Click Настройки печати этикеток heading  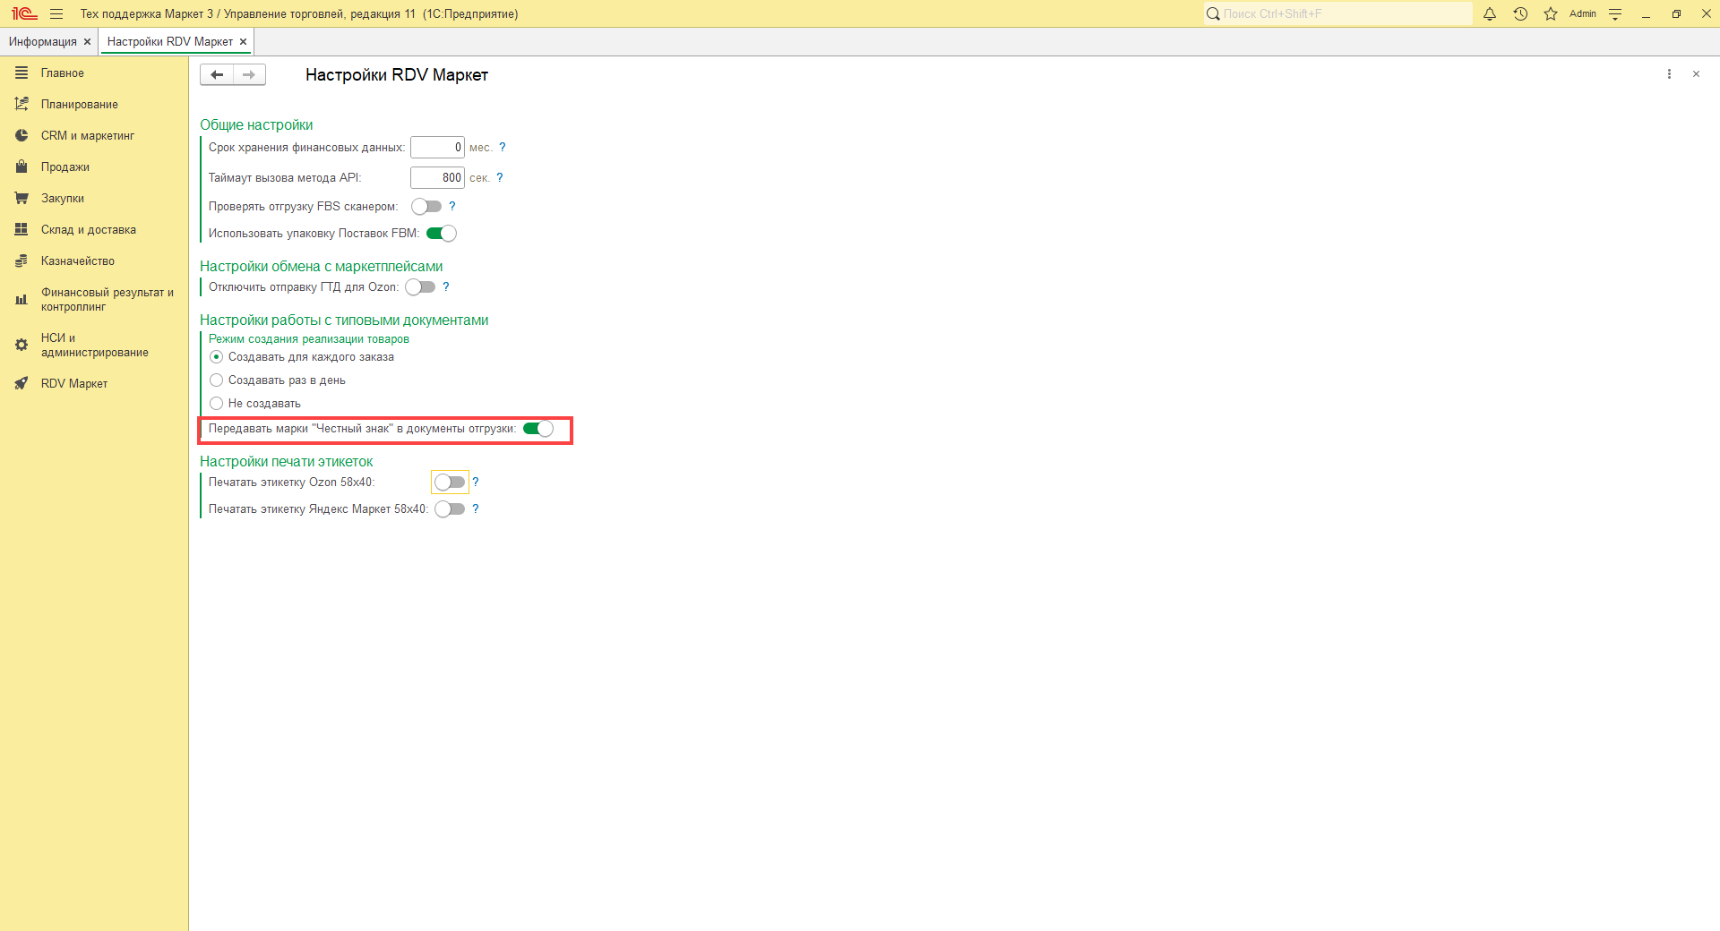pyautogui.click(x=286, y=461)
